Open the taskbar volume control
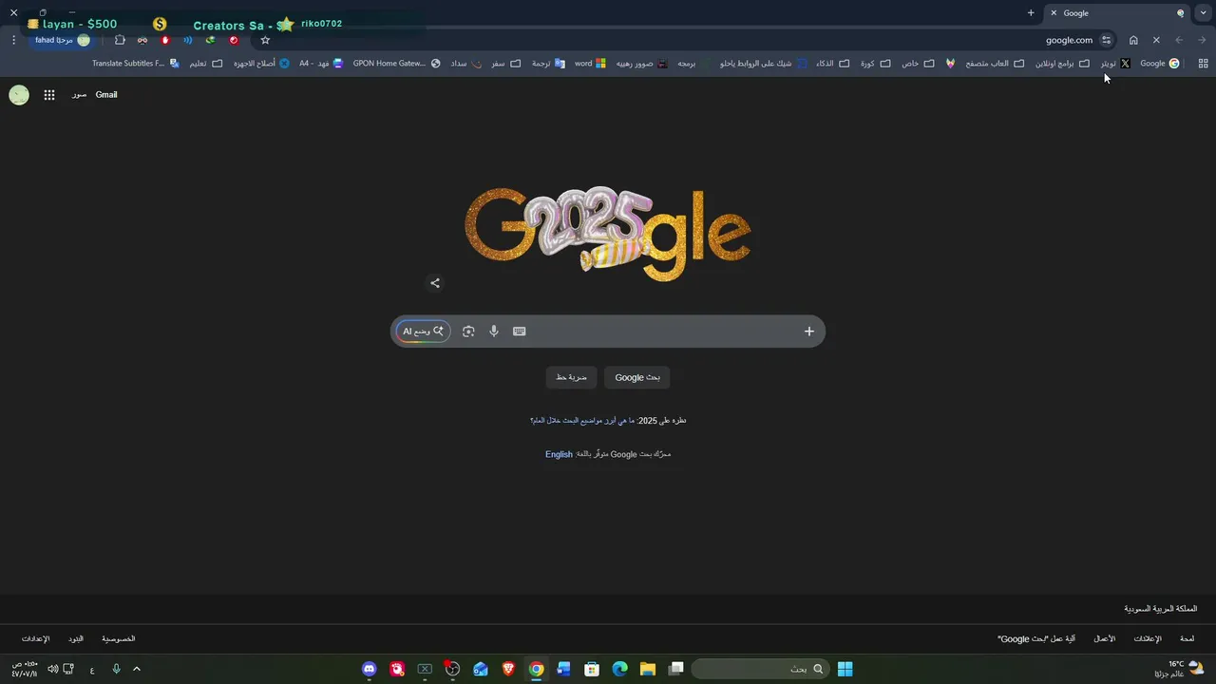Viewport: 1216px width, 684px height. pyautogui.click(x=53, y=669)
